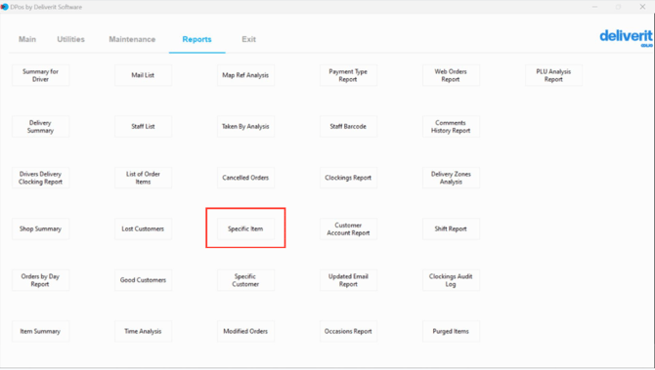Open List of Order Items
Viewport: 655px width, 370px height.
(x=143, y=178)
